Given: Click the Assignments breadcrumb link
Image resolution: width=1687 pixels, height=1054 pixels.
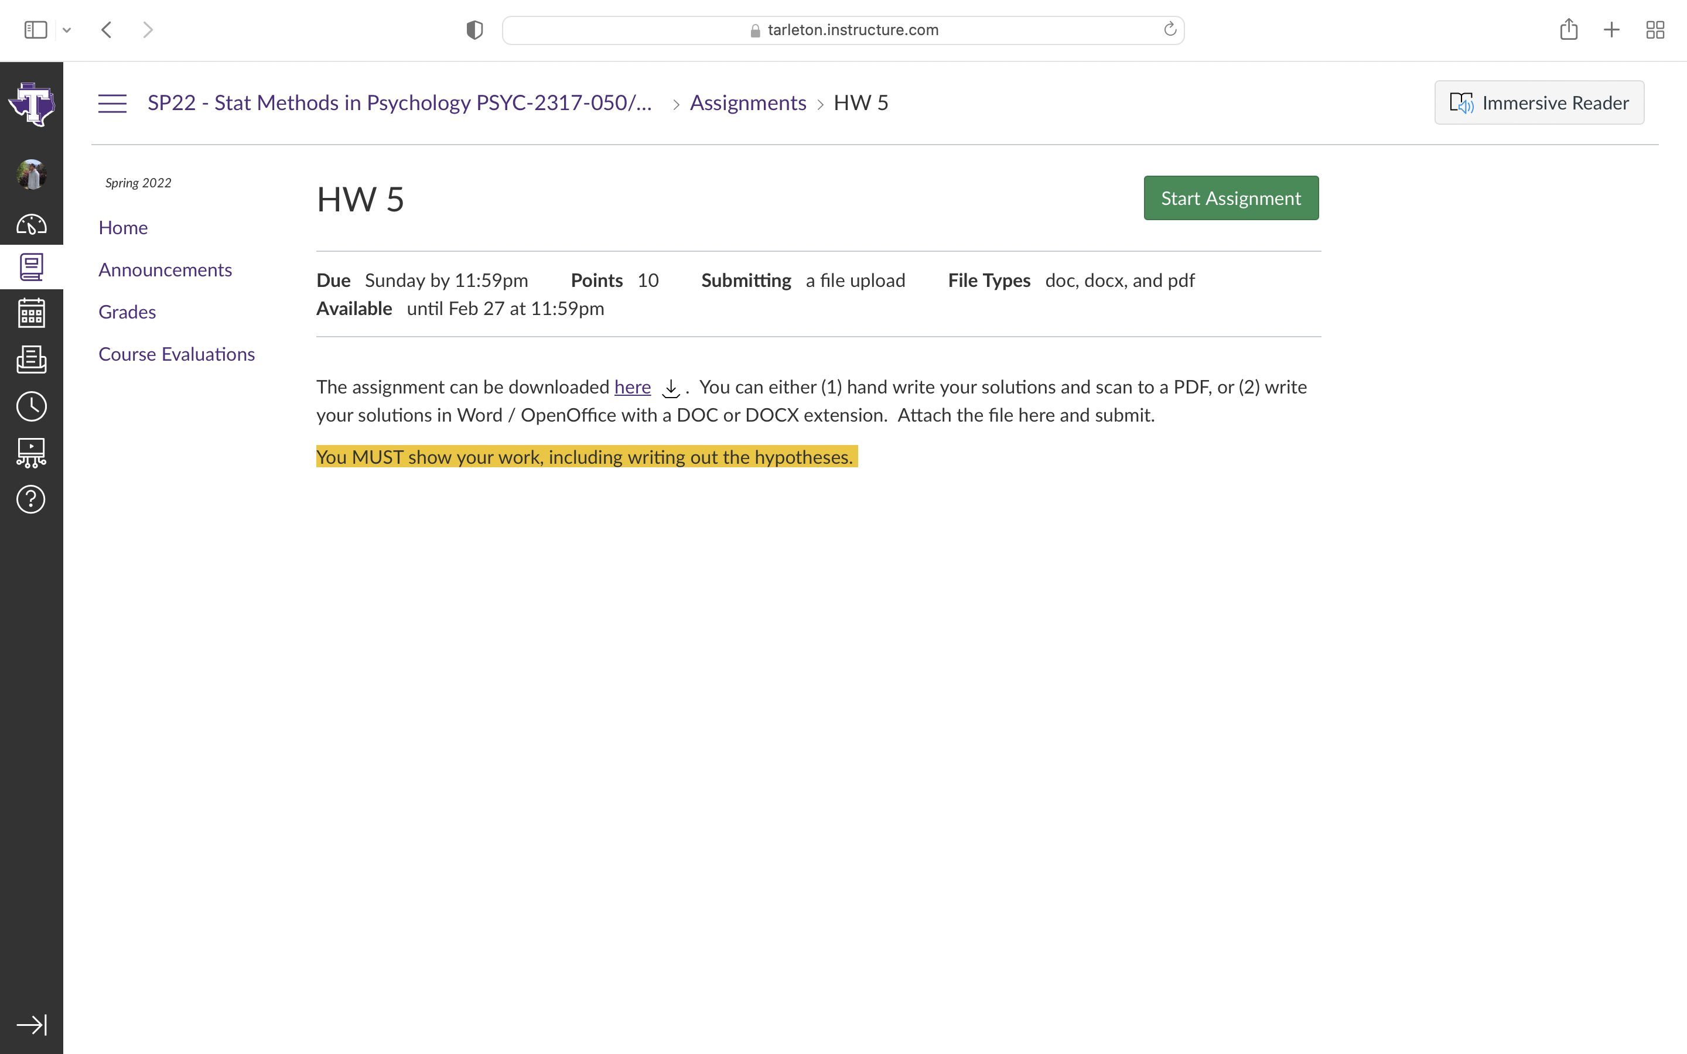Looking at the screenshot, I should click(x=747, y=103).
